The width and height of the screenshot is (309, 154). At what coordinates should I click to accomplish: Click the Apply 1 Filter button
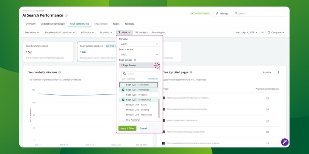pos(127,129)
